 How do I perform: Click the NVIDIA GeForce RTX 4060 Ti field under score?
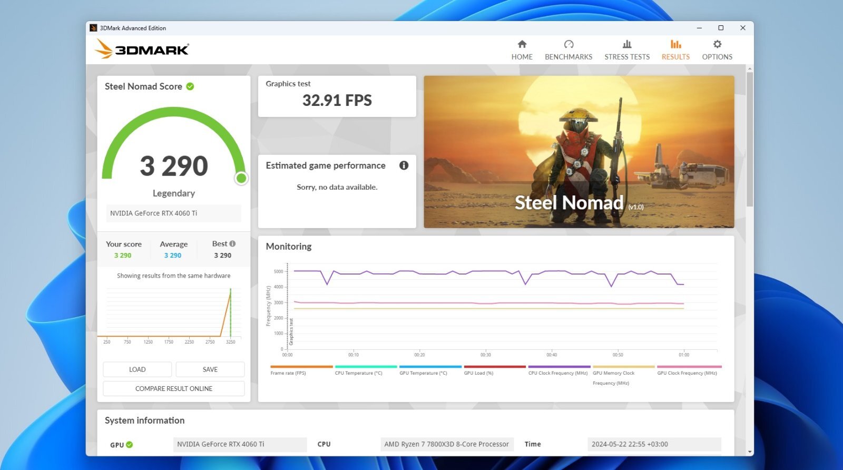173,213
